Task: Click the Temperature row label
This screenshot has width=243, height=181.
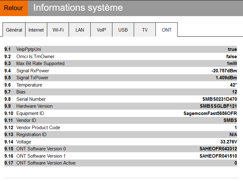Action: coord(29,85)
